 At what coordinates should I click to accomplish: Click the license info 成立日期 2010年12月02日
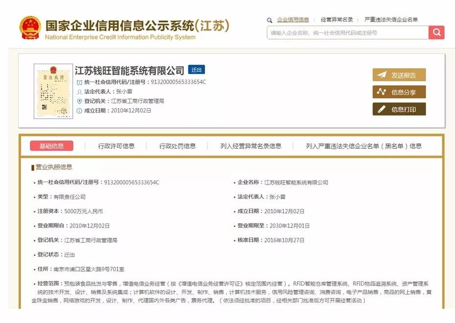(284, 211)
